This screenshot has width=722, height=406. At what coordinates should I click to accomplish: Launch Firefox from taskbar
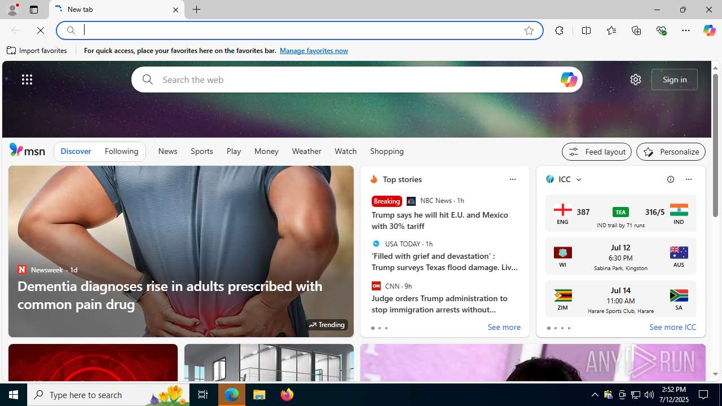[287, 395]
